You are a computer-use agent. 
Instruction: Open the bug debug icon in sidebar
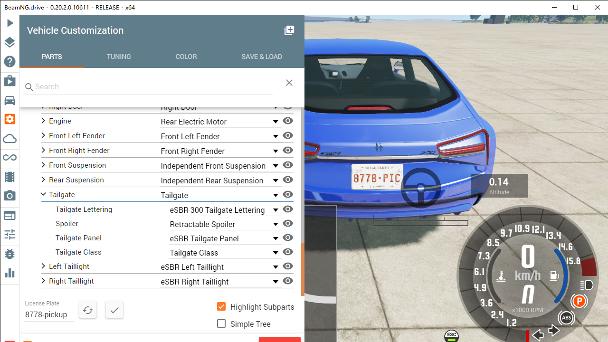10,254
